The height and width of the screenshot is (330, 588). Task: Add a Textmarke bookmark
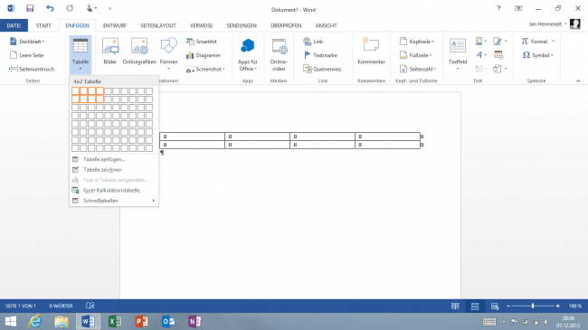click(x=320, y=55)
